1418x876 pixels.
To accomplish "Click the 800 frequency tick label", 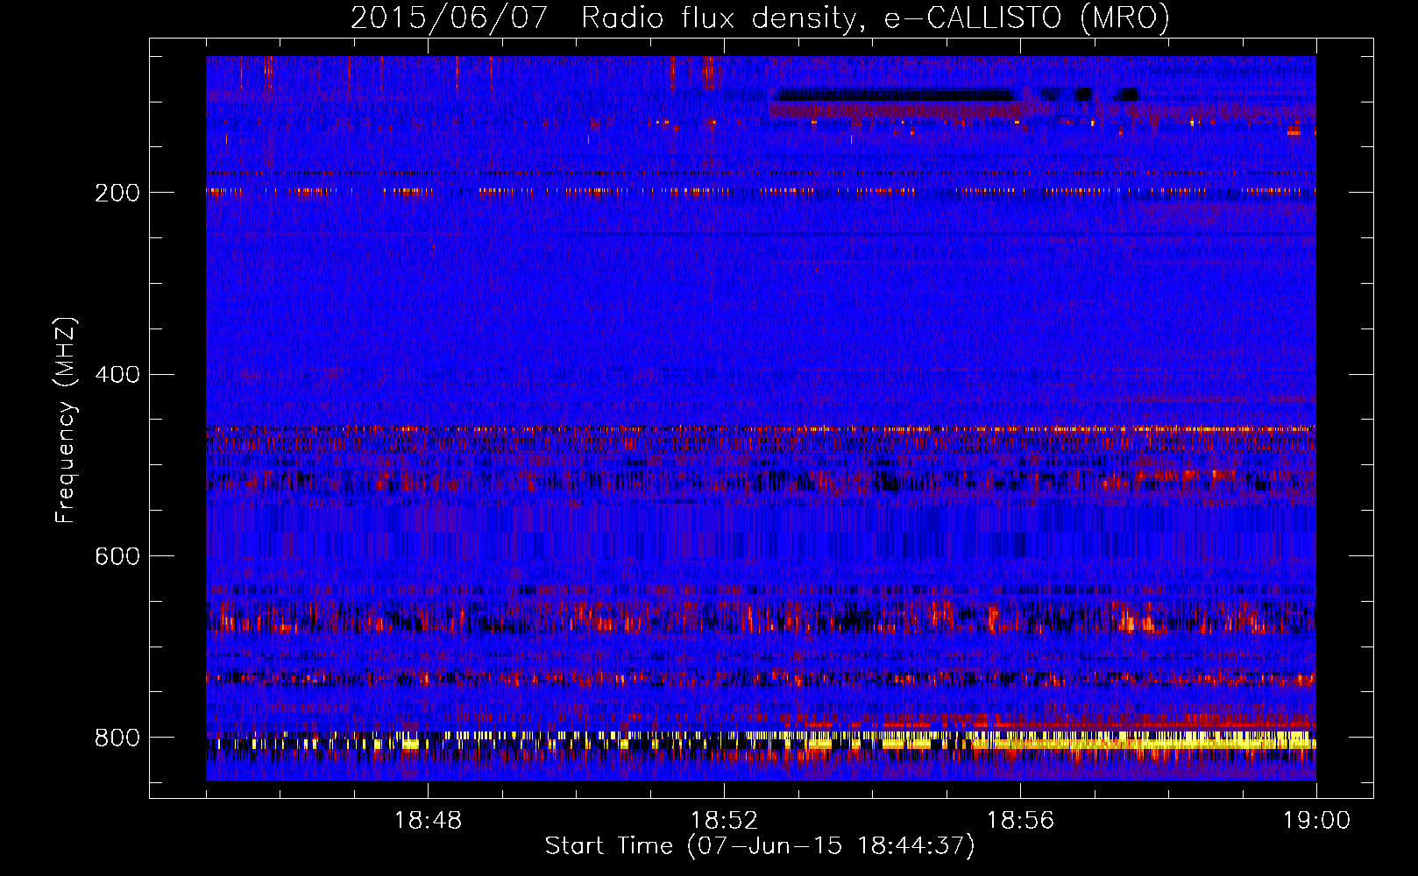I will click(x=117, y=738).
